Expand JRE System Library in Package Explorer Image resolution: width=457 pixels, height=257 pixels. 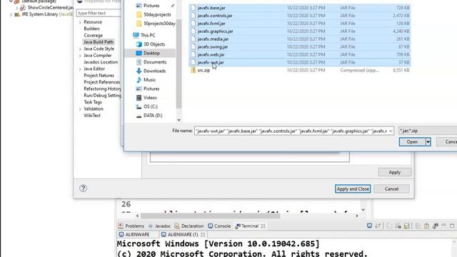11,14
